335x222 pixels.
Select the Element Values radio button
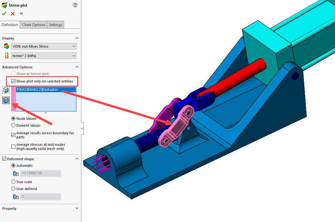point(13,125)
